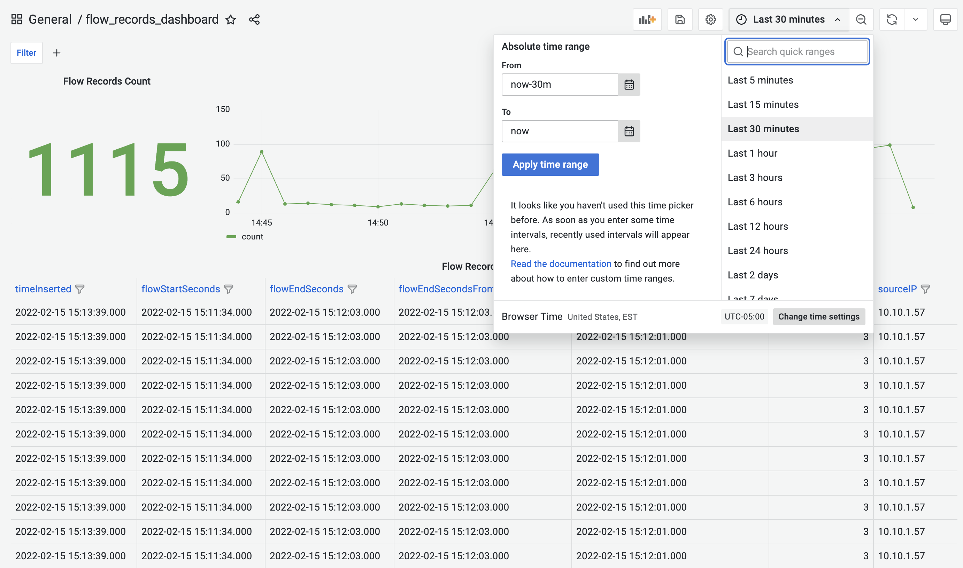Click the dashboard settings gear icon

coord(710,19)
